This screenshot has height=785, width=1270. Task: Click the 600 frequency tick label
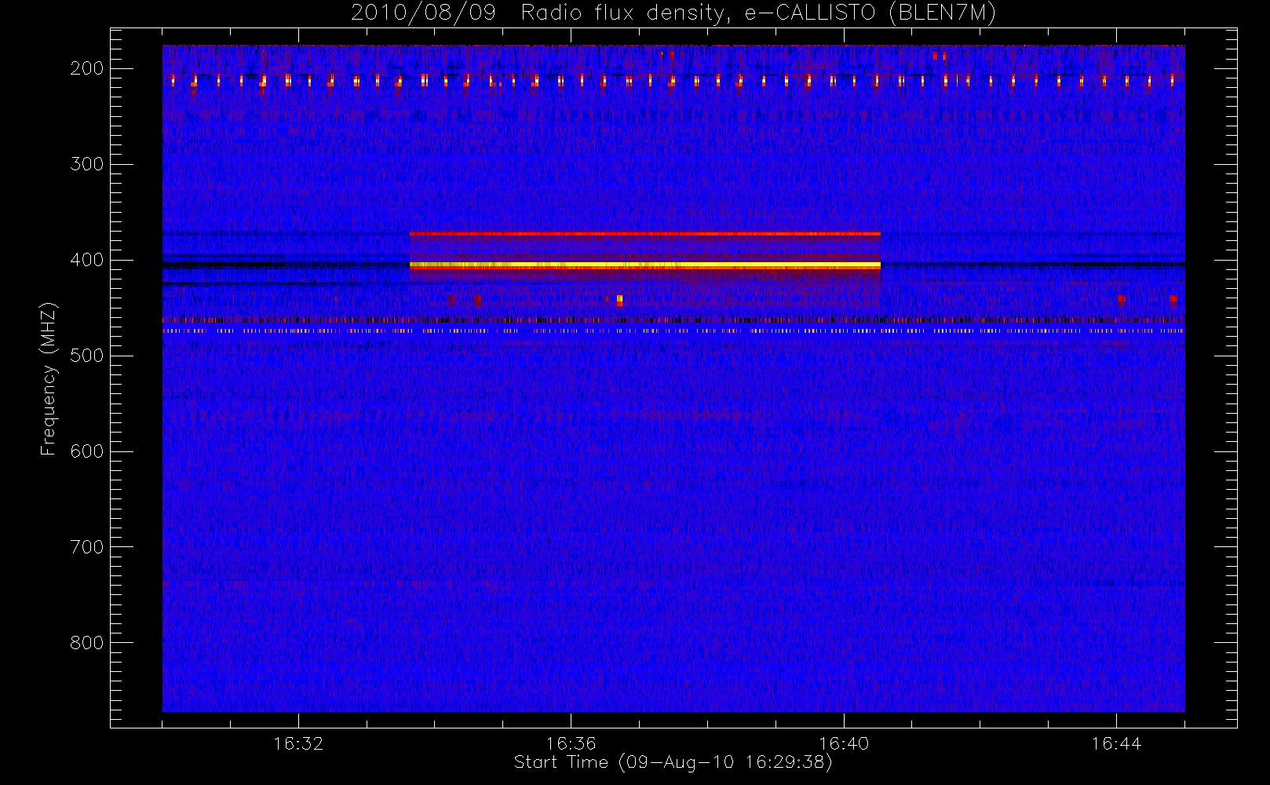tap(87, 451)
